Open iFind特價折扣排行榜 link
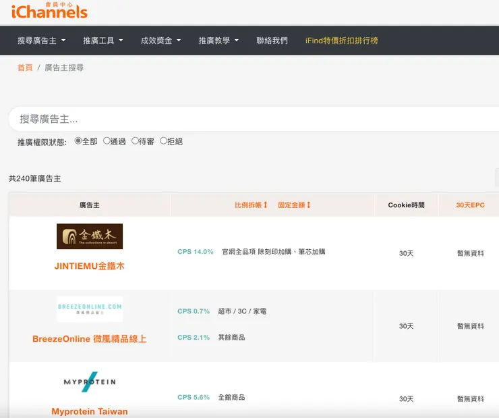499x418 pixels. coord(341,41)
